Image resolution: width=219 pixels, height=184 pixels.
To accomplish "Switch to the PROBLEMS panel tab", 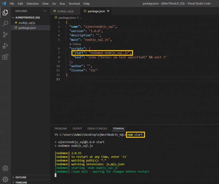I will pos(61,128).
